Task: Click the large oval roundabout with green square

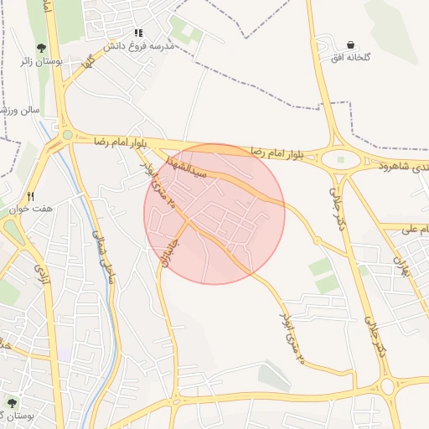Action: point(341,160)
